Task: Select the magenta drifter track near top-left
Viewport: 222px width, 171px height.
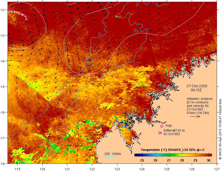Action: tap(18, 15)
